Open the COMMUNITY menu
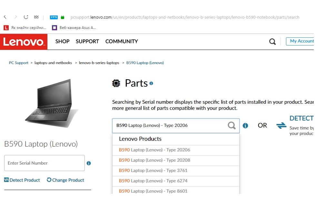Screen dimensions: 316x201 (122, 41)
